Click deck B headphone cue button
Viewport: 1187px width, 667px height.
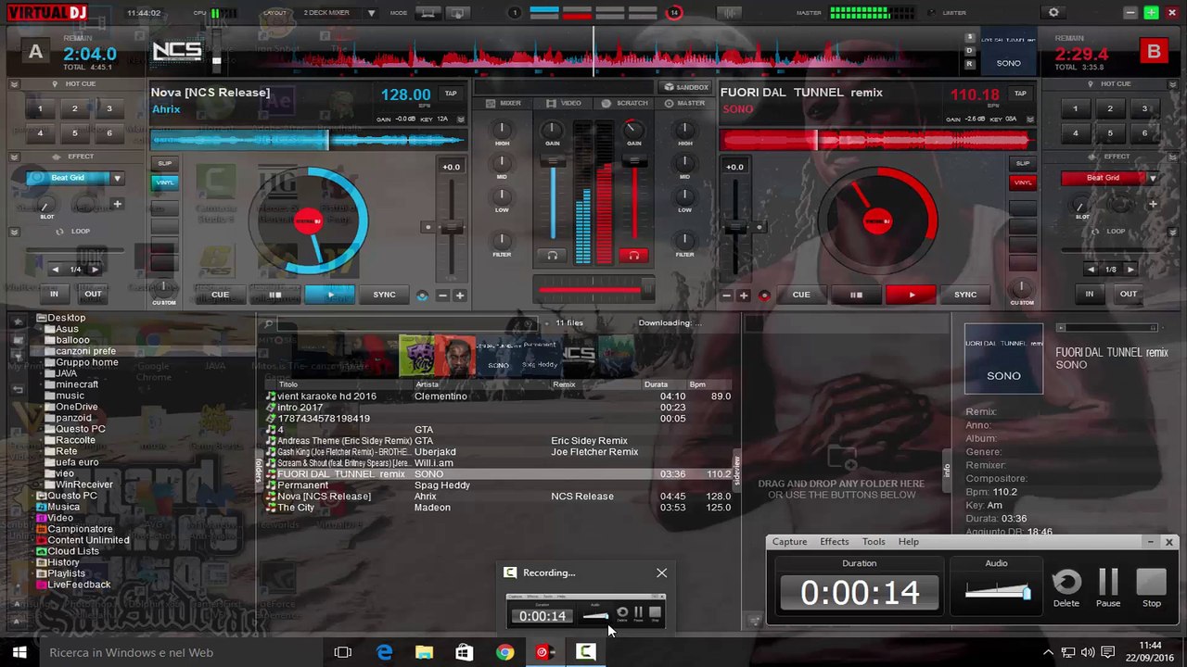(x=634, y=256)
